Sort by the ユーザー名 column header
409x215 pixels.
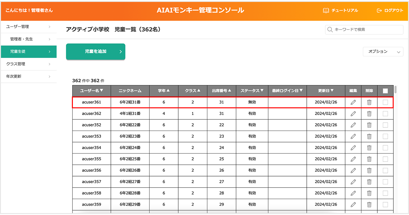92,91
